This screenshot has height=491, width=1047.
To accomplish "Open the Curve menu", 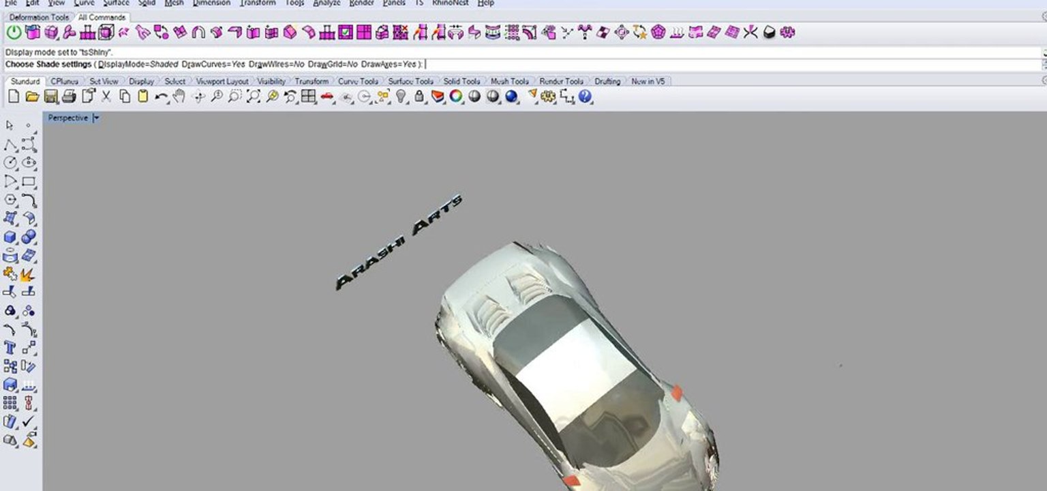I will (x=85, y=3).
